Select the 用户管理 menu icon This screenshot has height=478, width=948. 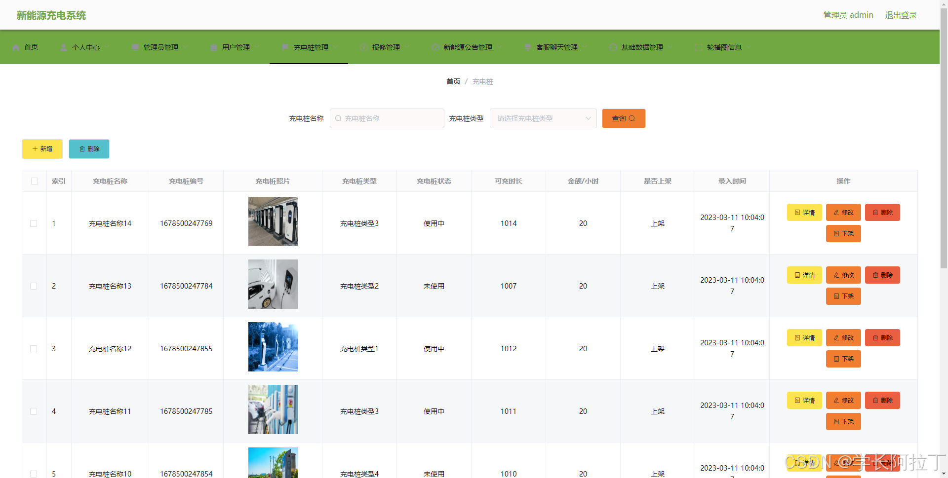pos(213,47)
